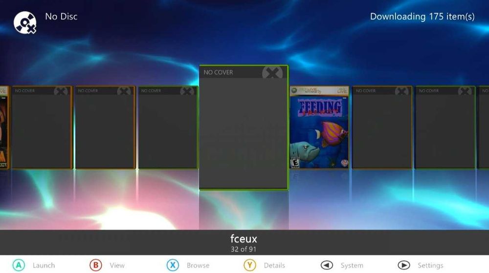Select the Browse label
This screenshot has width=489, height=273.
click(198, 266)
